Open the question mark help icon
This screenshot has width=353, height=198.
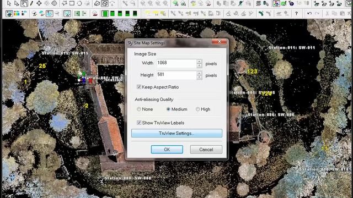(297, 14)
